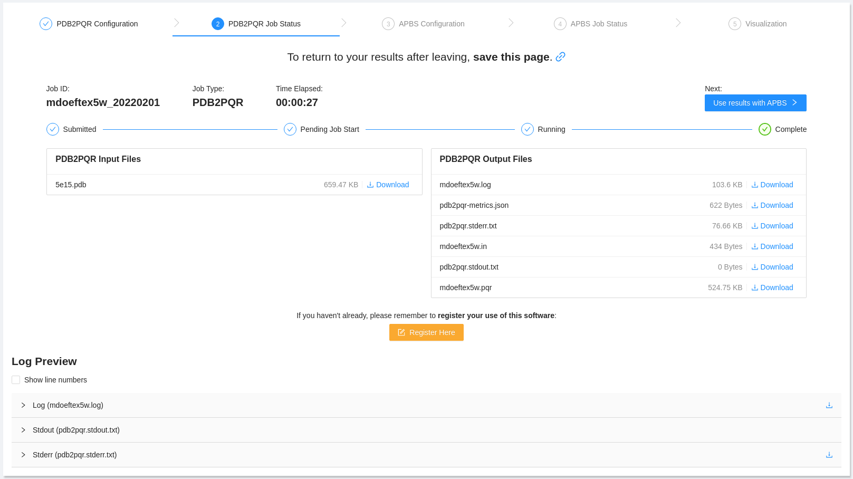Viewport: 853px width, 479px height.
Task: Click download icon for Stderr preview row
Action: 829,455
